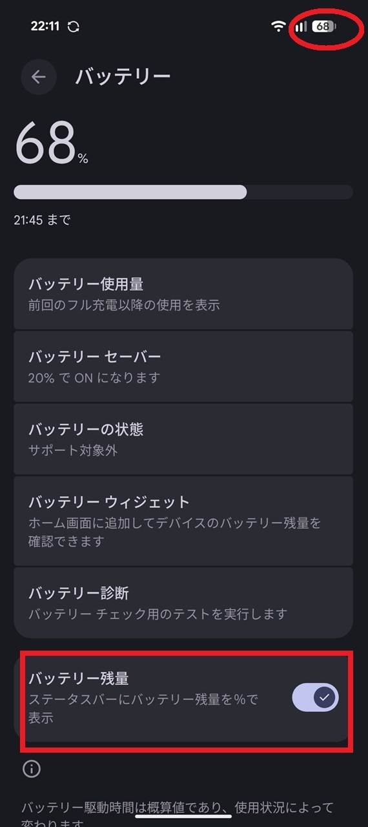Tap the sync icon next to the clock

(74, 26)
